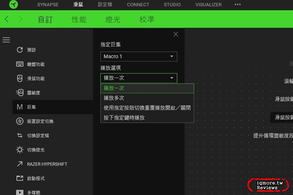Image resolution: width=293 pixels, height=195 pixels.
Task: Click the 預設 reset icon
Action: pyautogui.click(x=20, y=50)
